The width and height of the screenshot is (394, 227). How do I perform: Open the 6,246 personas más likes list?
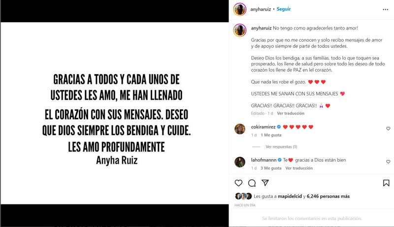(x=328, y=196)
